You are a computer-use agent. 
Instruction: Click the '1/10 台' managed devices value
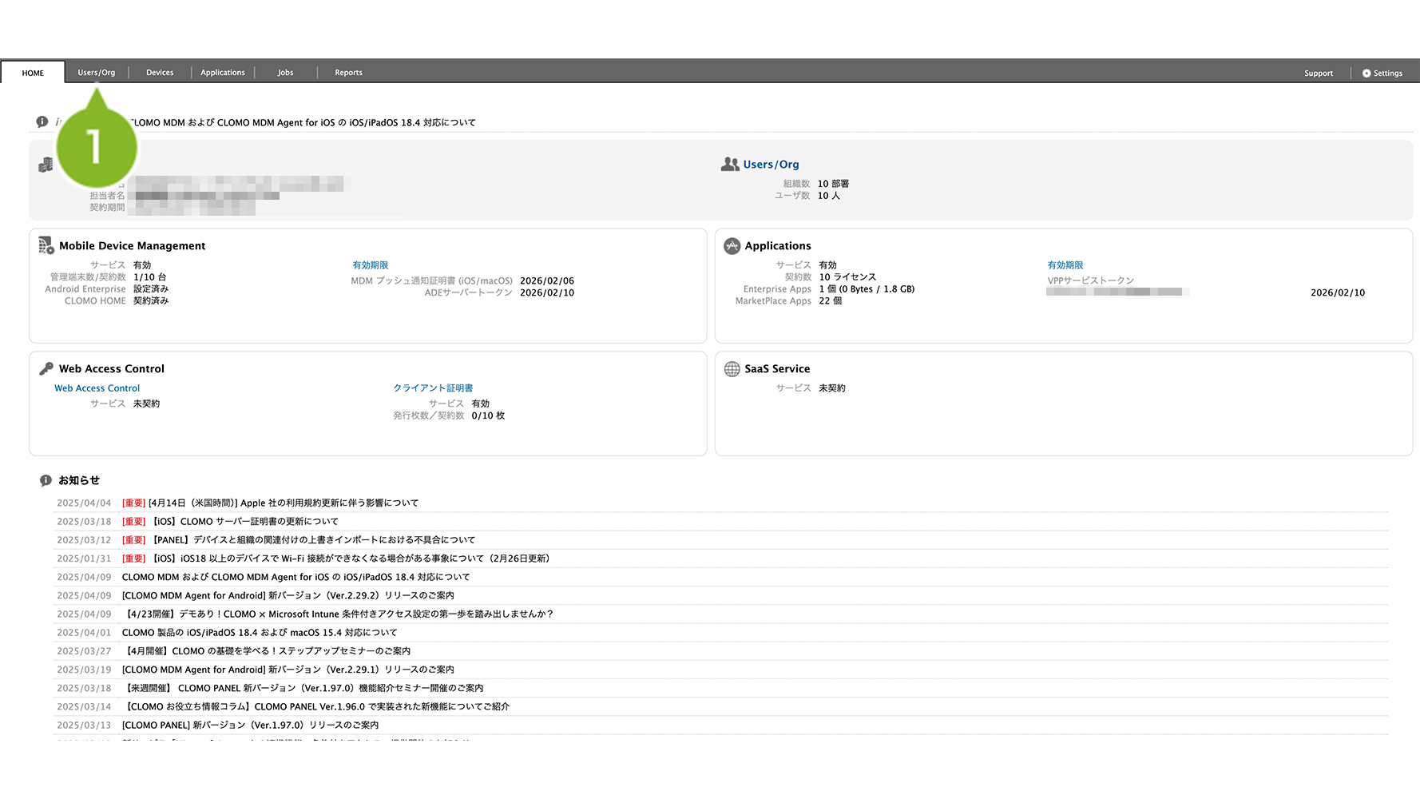pos(150,277)
